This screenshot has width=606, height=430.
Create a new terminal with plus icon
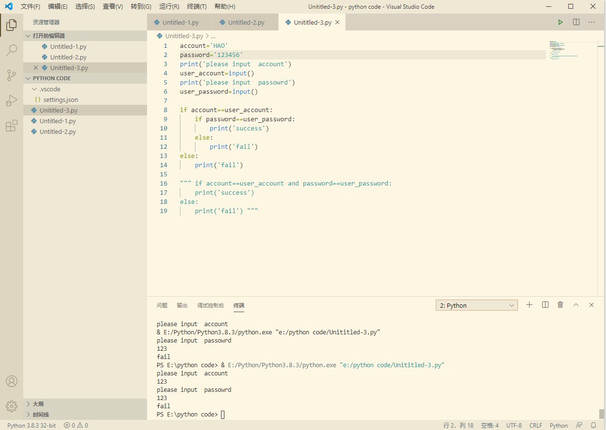(530, 305)
